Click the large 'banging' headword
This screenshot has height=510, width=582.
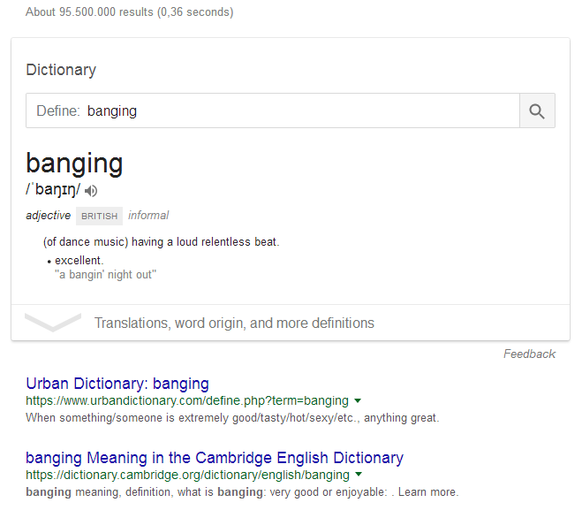pyautogui.click(x=74, y=164)
